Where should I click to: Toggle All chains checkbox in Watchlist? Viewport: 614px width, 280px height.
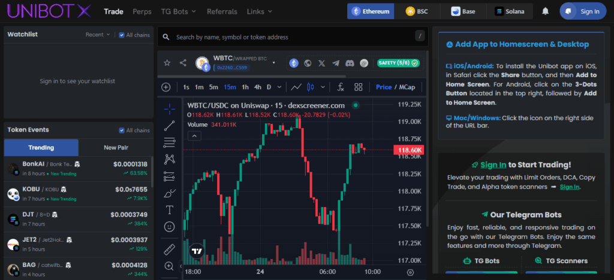point(122,35)
